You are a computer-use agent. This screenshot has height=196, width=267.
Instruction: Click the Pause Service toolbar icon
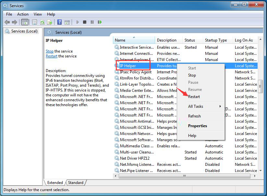click(x=92, y=22)
